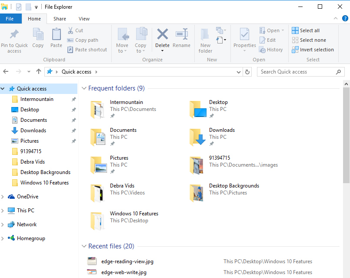Expand the Homegroup tree node

tap(3, 238)
